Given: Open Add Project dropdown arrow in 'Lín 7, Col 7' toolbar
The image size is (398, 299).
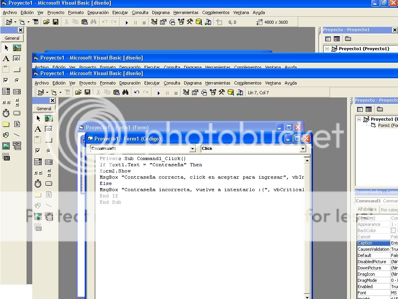Looking at the screenshot, I should click(47, 93).
